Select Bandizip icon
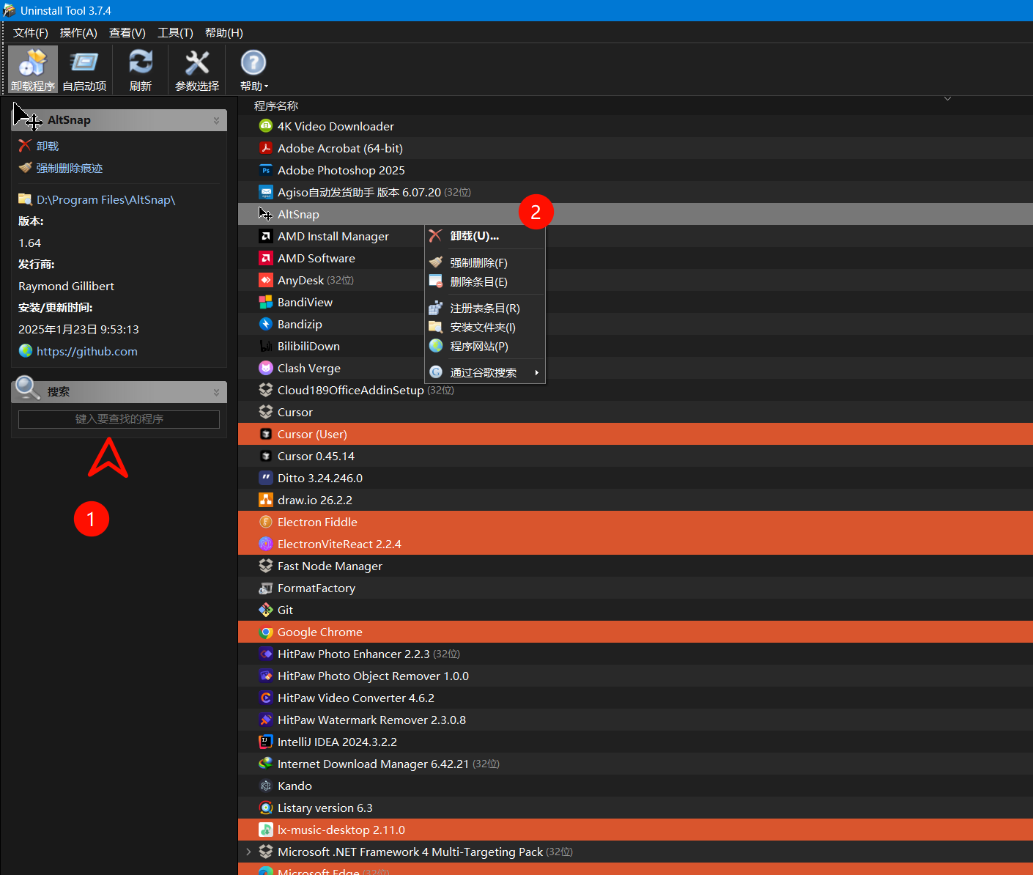Screen dimensions: 1033x875 (266, 324)
